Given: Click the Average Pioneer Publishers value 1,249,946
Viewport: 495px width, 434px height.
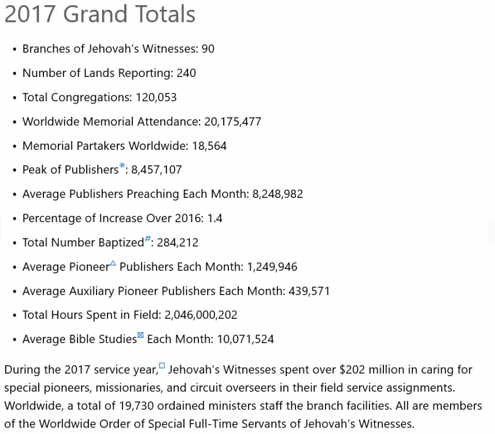Looking at the screenshot, I should tap(272, 267).
